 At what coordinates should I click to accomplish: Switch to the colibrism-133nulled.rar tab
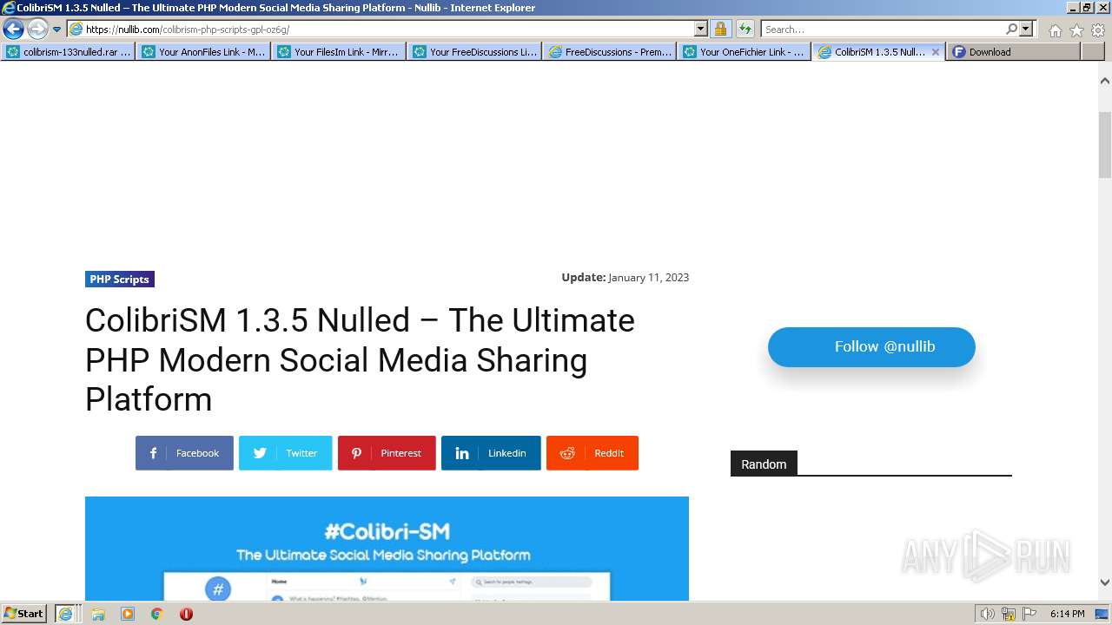point(69,52)
